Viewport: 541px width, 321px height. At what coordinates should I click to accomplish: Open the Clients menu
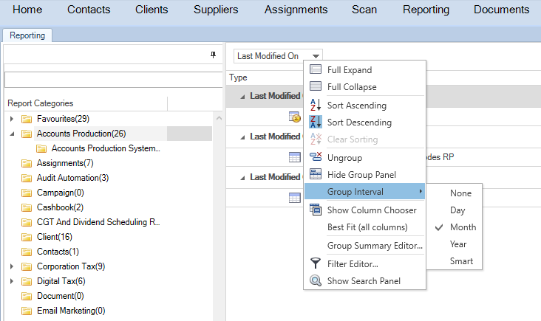point(152,10)
